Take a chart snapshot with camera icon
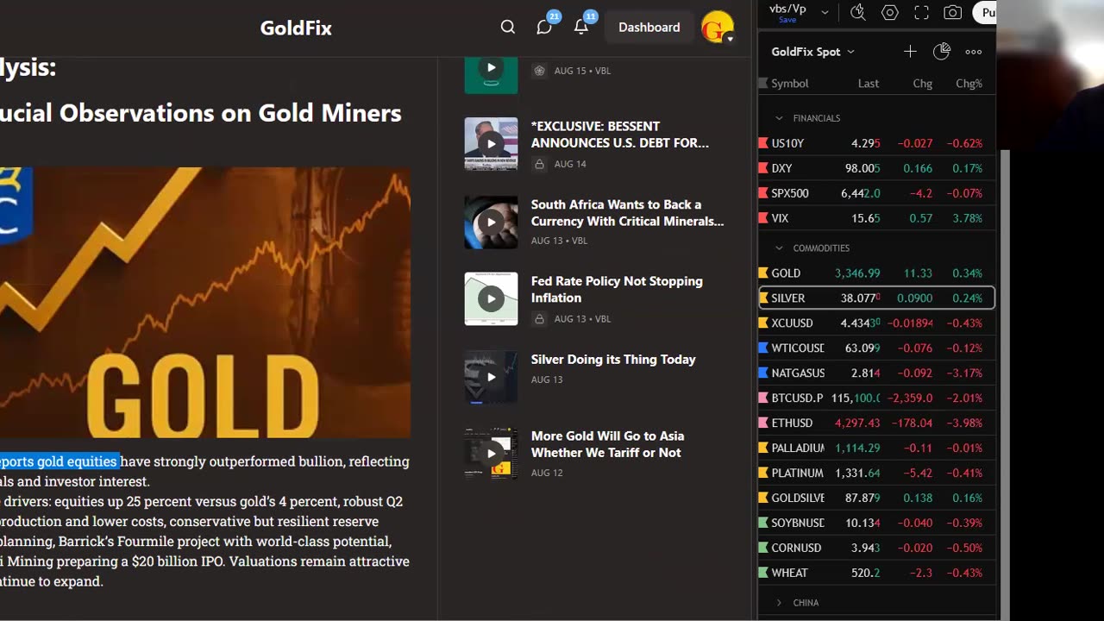Image resolution: width=1104 pixels, height=621 pixels. click(x=952, y=12)
